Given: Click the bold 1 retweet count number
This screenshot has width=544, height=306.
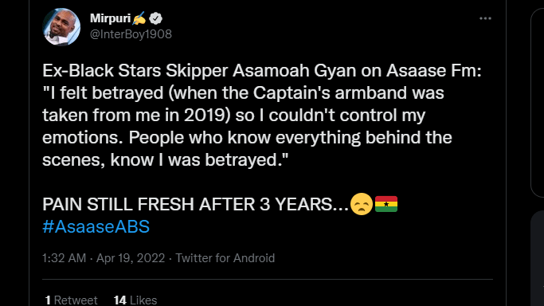Looking at the screenshot, I should coord(48,300).
